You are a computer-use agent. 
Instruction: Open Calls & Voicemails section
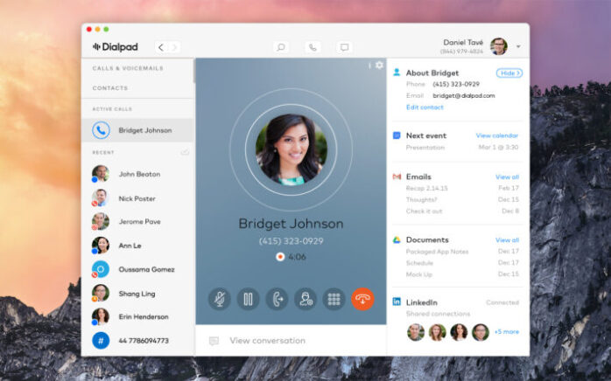coord(128,68)
